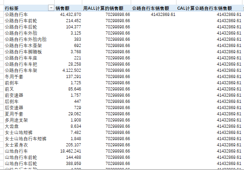Screen dimensions: 244x170
Task: Click the 公路自行车后轮 row label
Action: point(21,27)
